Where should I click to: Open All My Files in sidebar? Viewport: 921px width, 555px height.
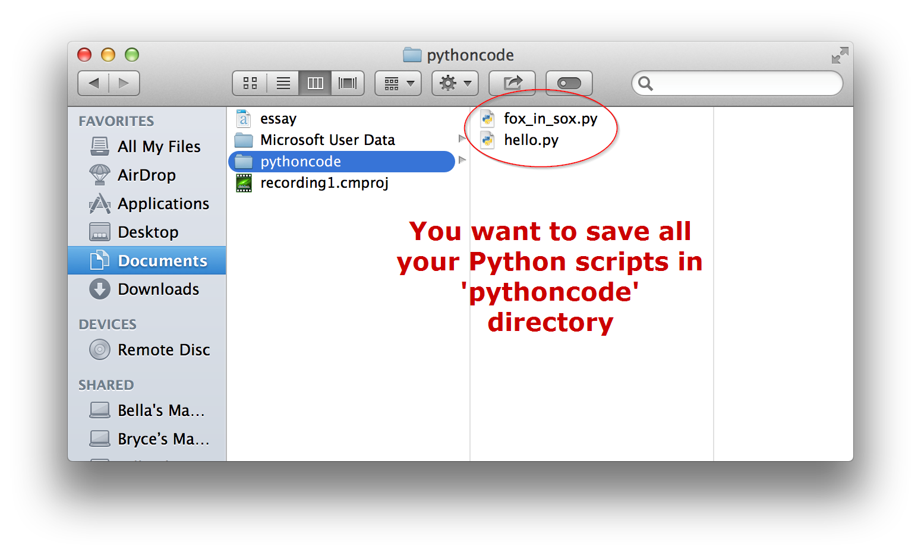tap(159, 147)
